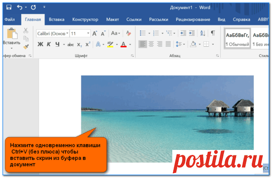272x178 pixels.
Task: Switch to the Рецензирование tab
Action: coord(193,19)
